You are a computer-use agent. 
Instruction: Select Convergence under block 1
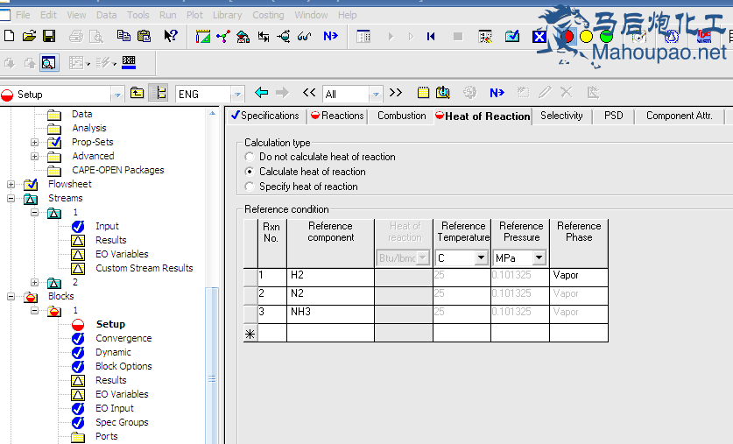pos(123,338)
